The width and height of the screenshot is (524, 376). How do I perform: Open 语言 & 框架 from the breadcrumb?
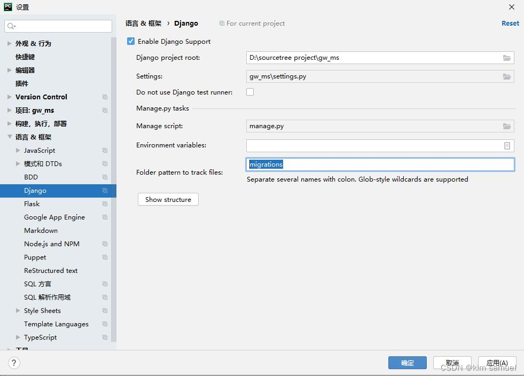pos(143,23)
